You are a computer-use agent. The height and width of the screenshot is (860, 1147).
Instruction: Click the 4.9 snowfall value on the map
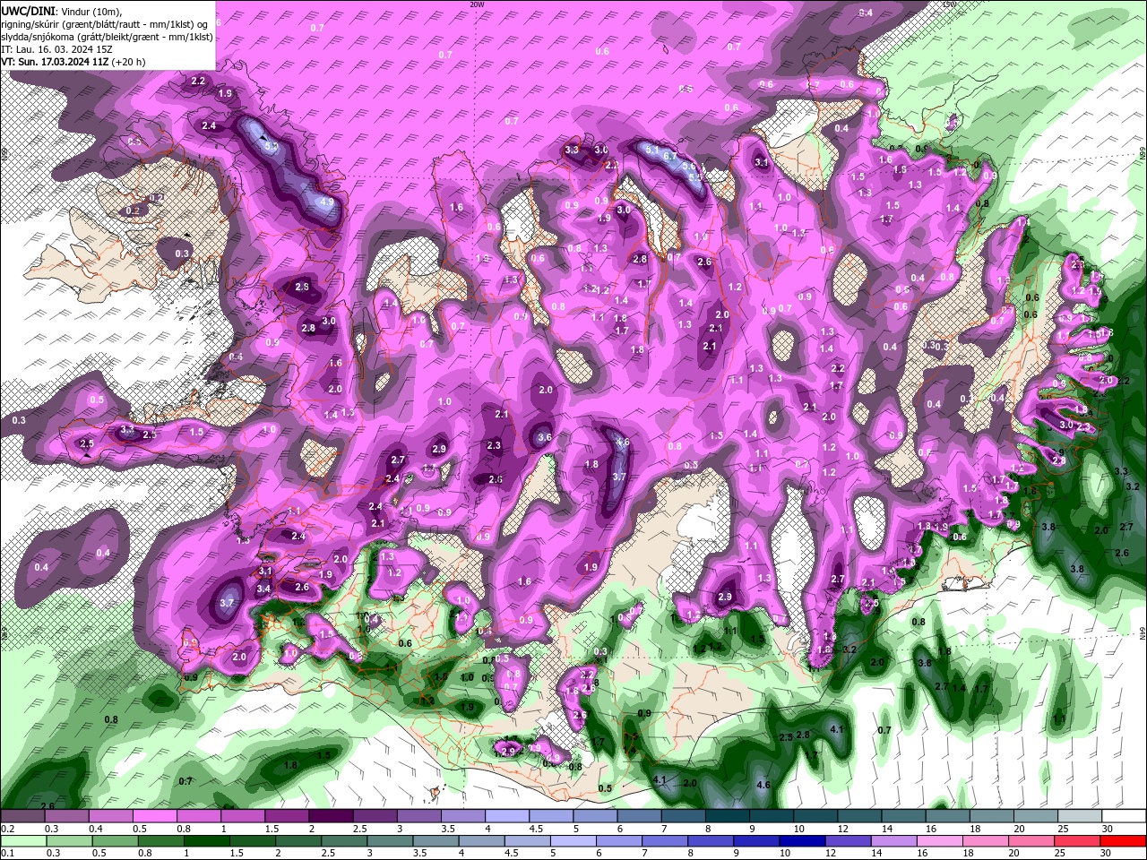(326, 202)
